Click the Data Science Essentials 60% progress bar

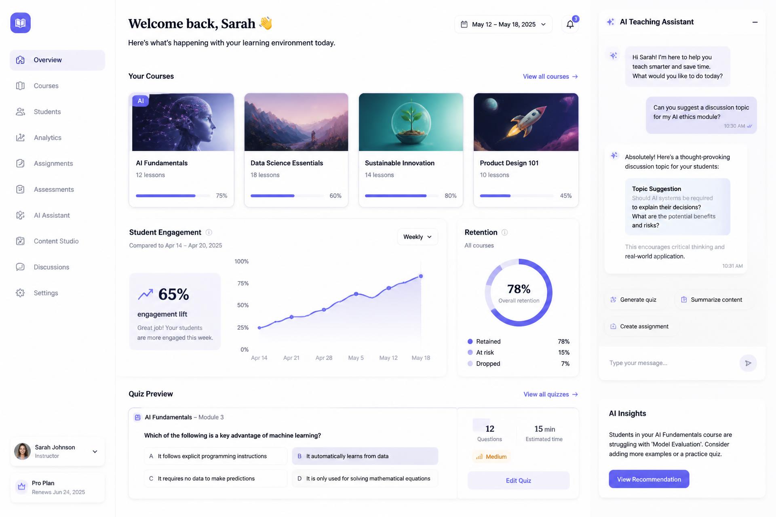click(287, 196)
